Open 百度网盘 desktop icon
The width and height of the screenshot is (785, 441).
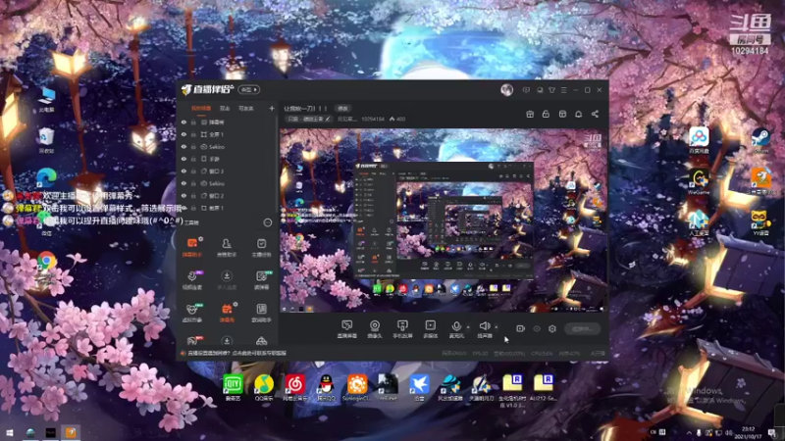(699, 140)
